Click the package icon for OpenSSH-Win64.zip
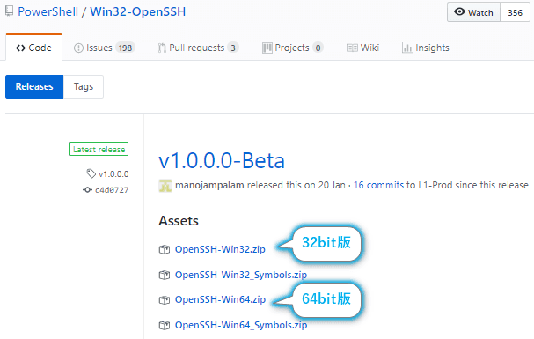Image resolution: width=534 pixels, height=339 pixels. tap(165, 300)
